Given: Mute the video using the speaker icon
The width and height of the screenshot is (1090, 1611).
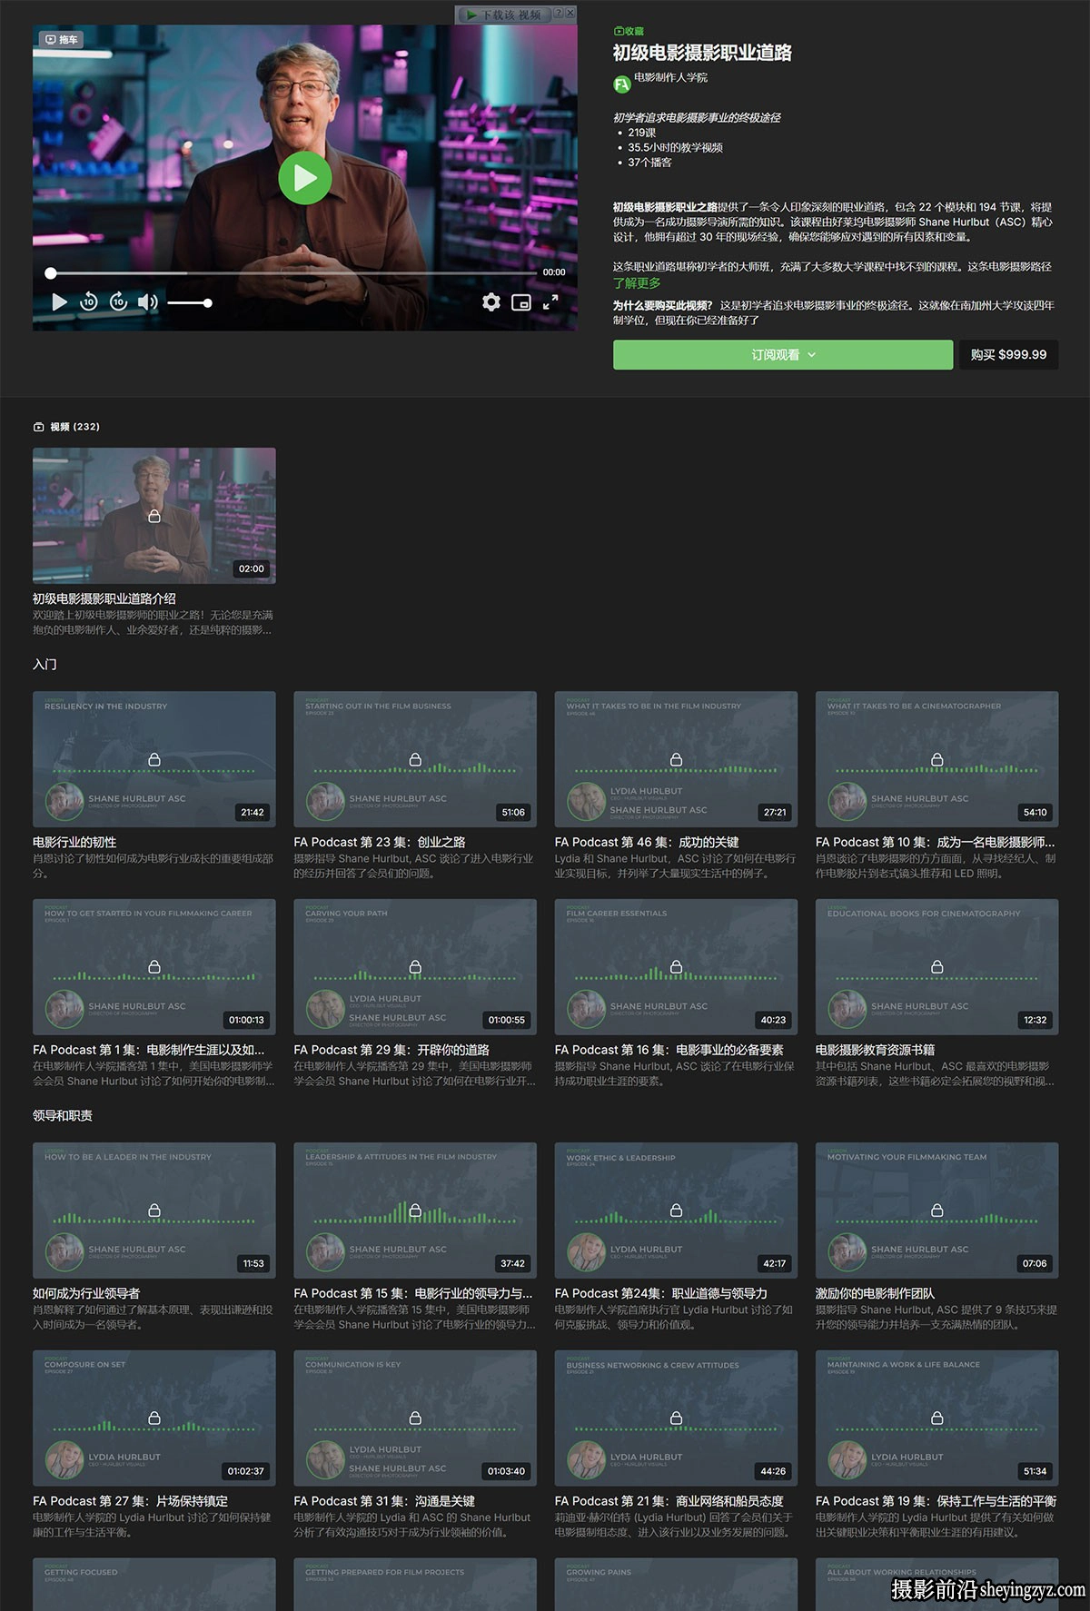Looking at the screenshot, I should (147, 302).
